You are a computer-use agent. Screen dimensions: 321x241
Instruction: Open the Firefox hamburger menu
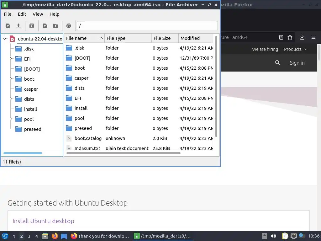coord(313,37)
